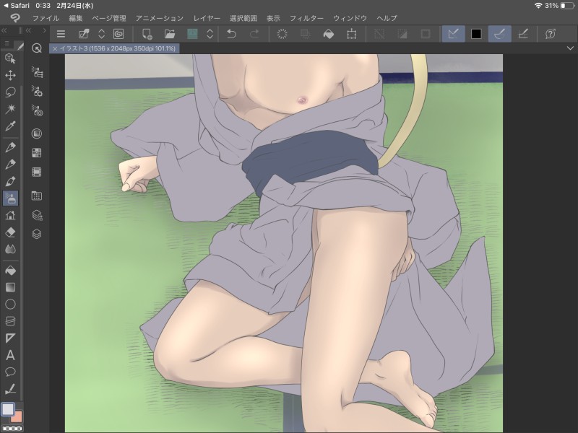
Task: Close the イラスト3 canvas tab
Action: point(55,48)
